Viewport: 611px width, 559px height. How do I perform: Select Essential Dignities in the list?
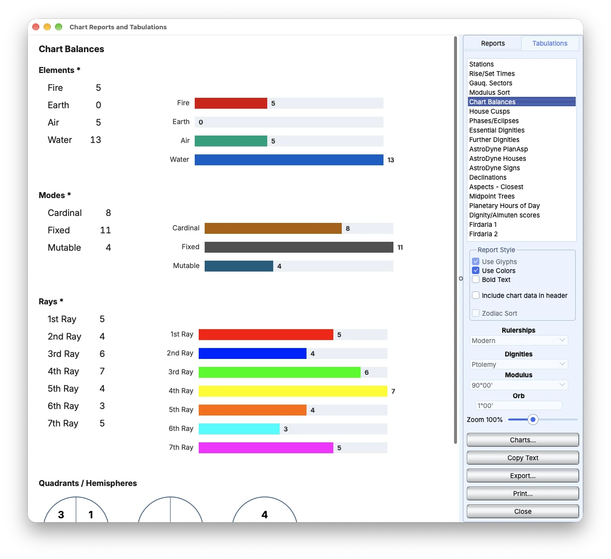coord(522,130)
